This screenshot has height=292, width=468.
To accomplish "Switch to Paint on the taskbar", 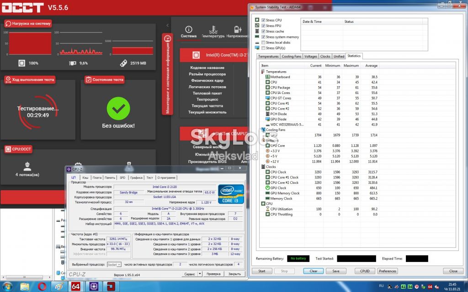I will (59, 287).
